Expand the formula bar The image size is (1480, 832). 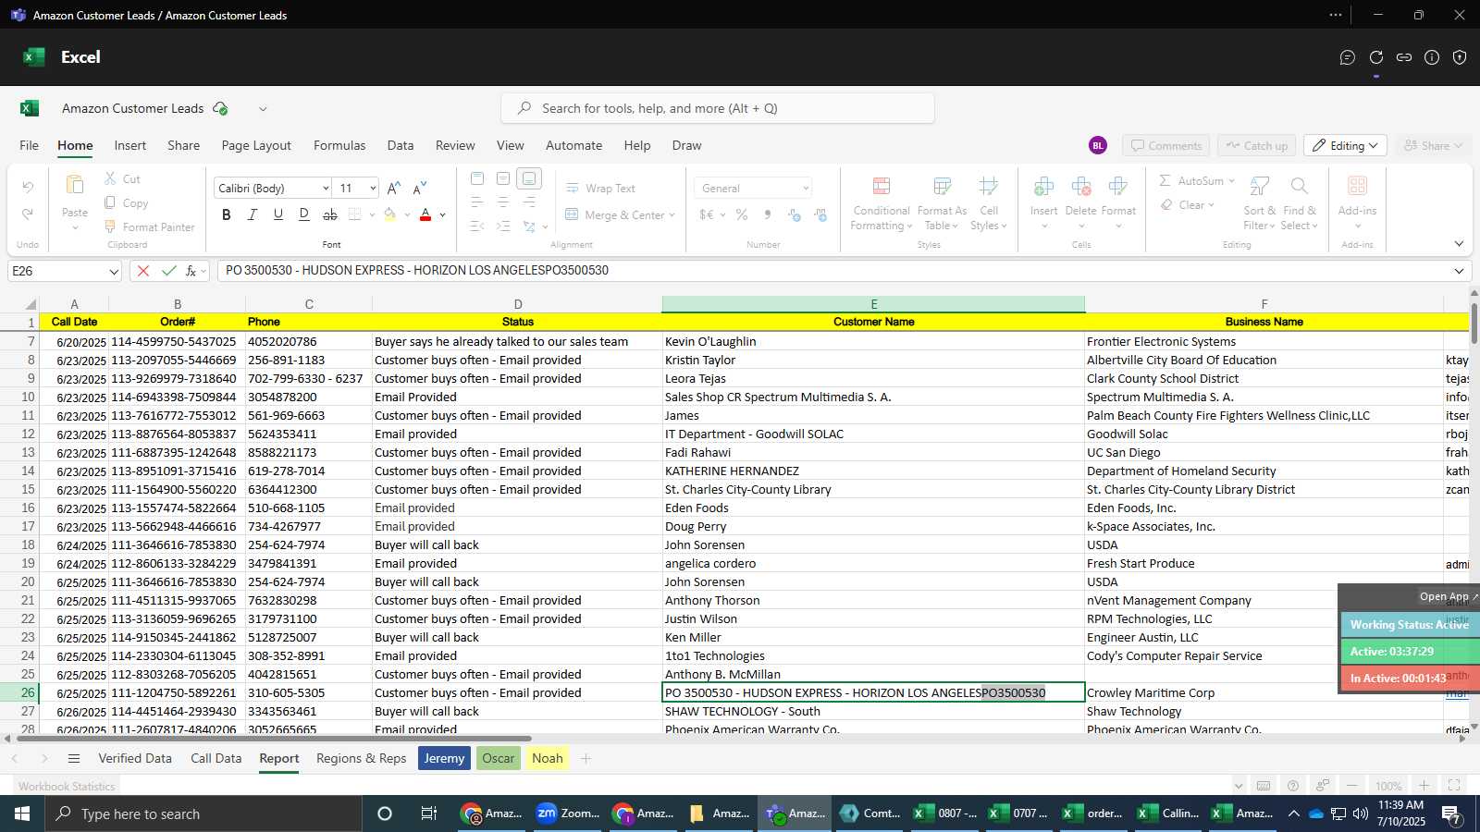click(x=1459, y=271)
